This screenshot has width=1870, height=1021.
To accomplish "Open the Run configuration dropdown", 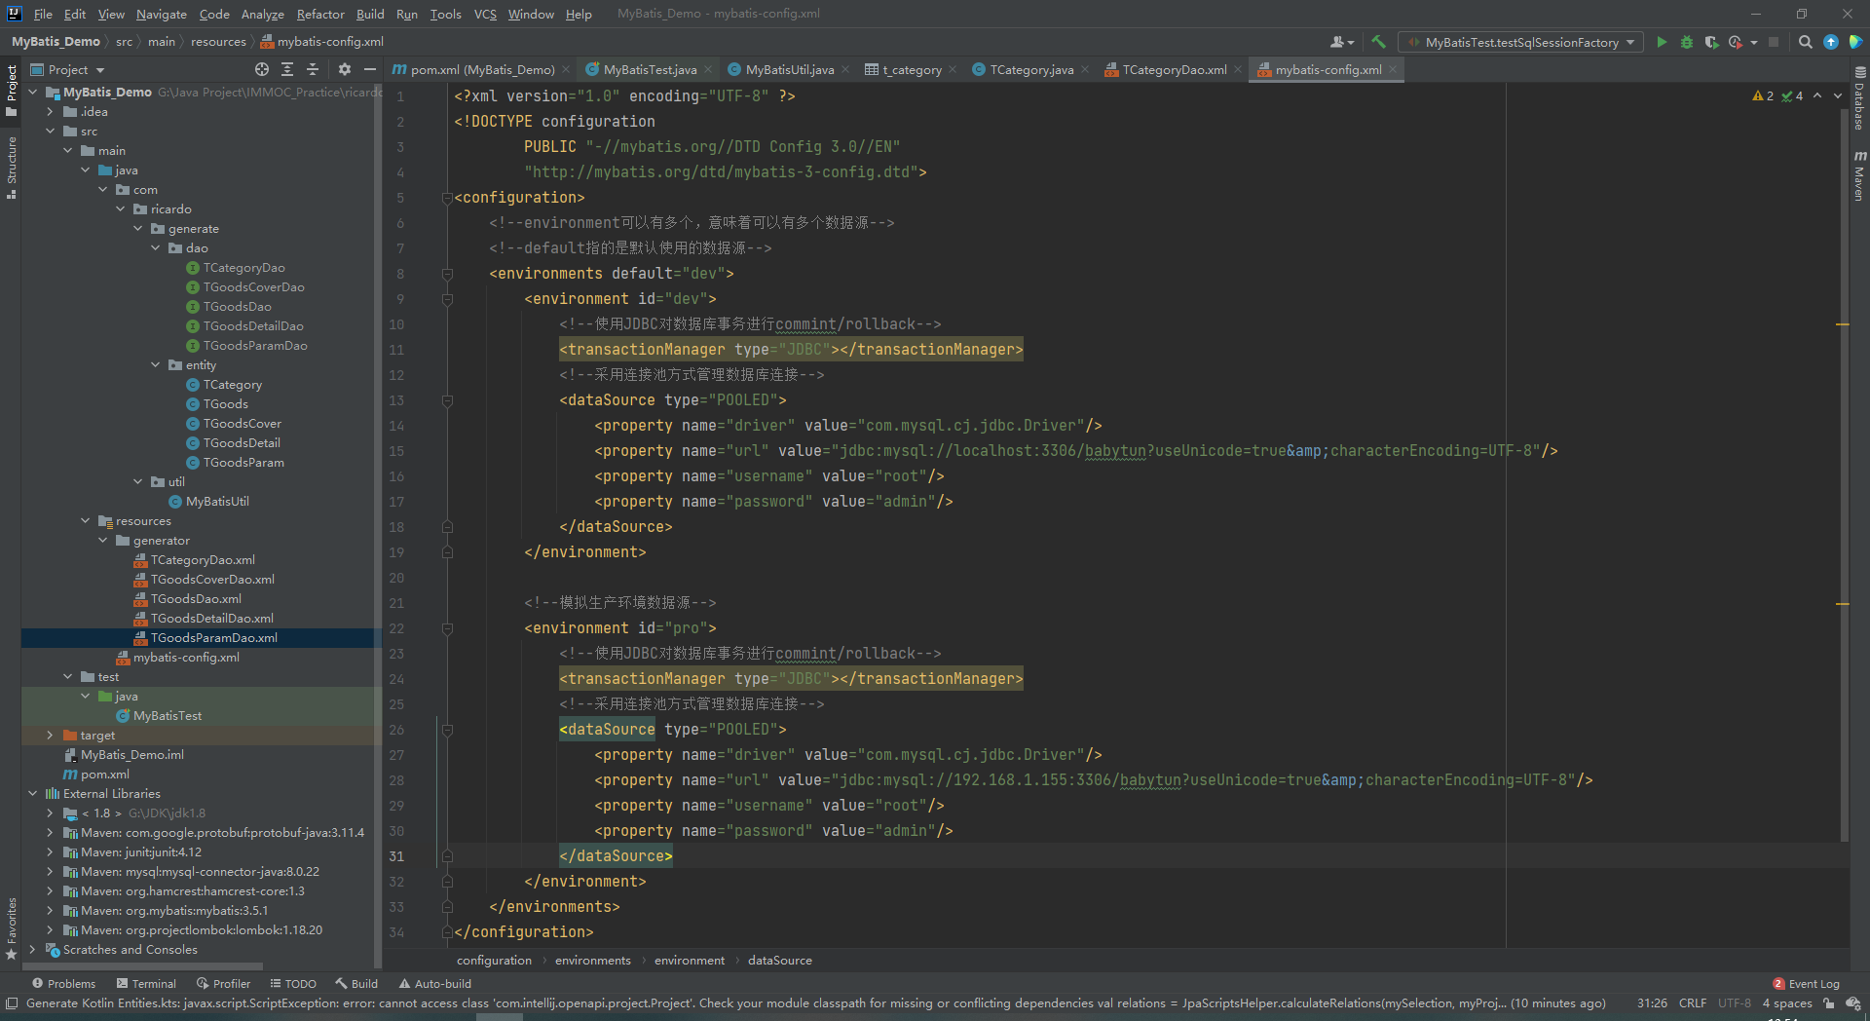I will click(1520, 42).
